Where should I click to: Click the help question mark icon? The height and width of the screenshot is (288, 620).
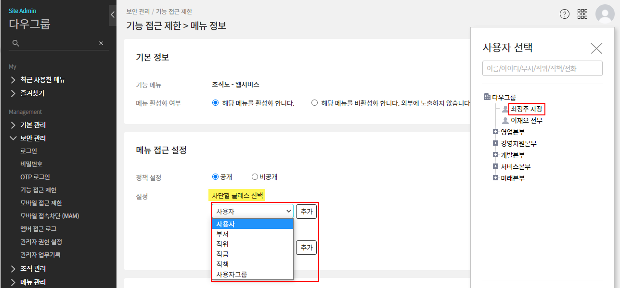pos(565,14)
